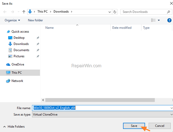Viewport: 173px width, 132px height.
Task: Click the Network icon in sidebar
Action: coord(8,81)
